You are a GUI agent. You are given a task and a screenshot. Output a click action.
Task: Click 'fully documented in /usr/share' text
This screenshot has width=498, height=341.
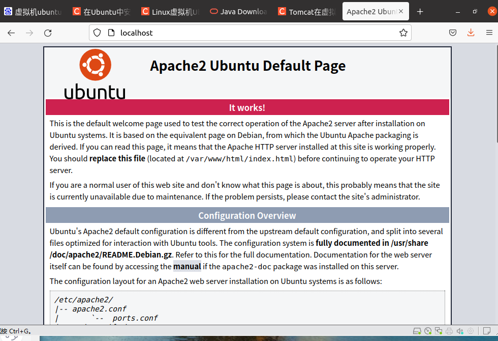click(372, 243)
